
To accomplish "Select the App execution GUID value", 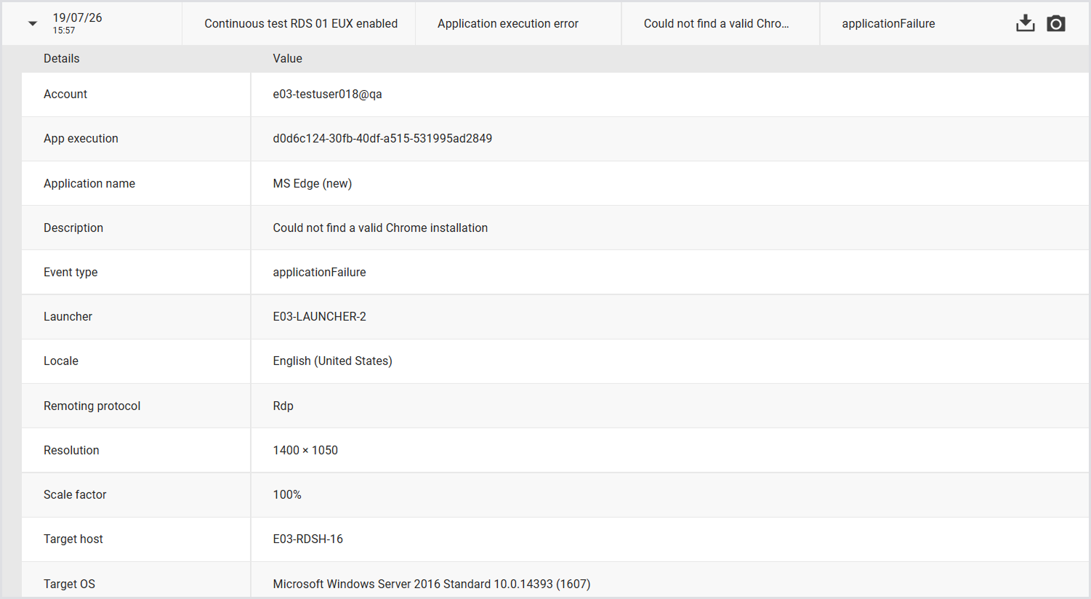I will coord(382,138).
